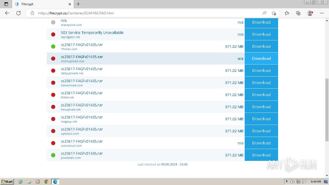The width and height of the screenshot is (329, 185).
Task: Open a new browser tab
Action: pos(78,4)
